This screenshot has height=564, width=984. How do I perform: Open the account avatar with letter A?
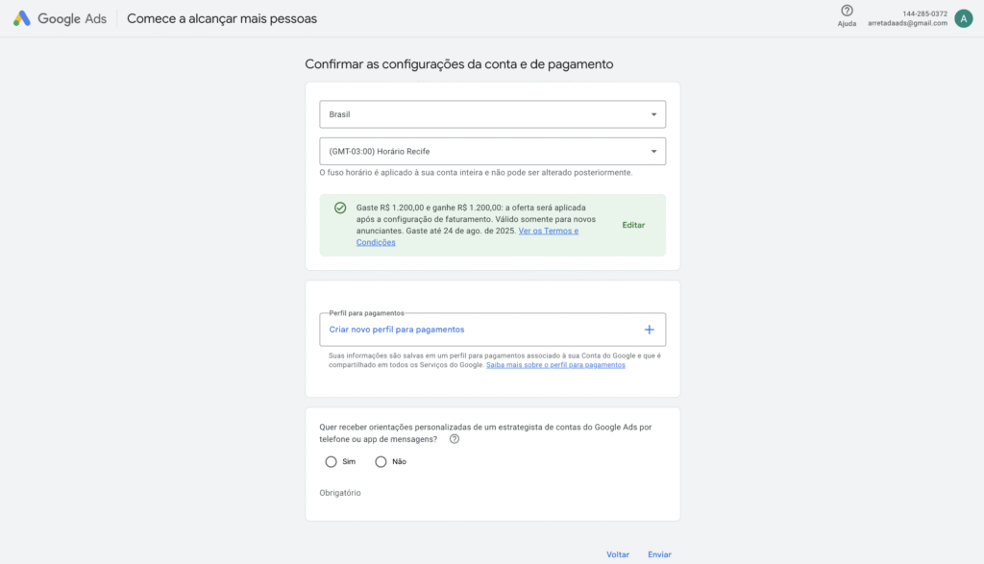(963, 18)
